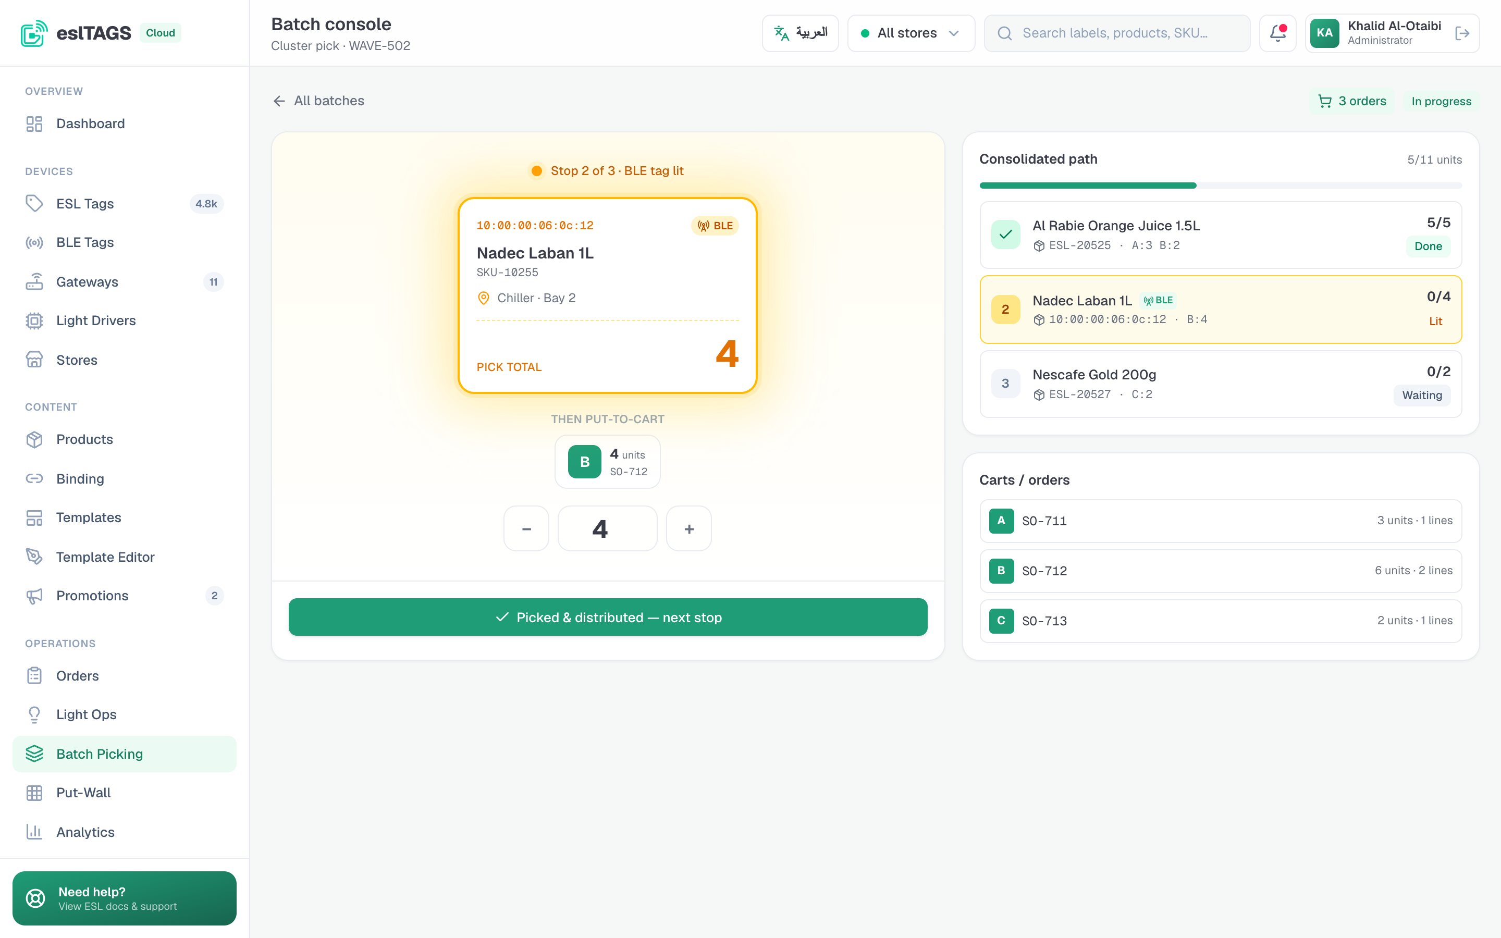Click the Done status label
Viewport: 1501px width, 938px height.
click(x=1428, y=246)
